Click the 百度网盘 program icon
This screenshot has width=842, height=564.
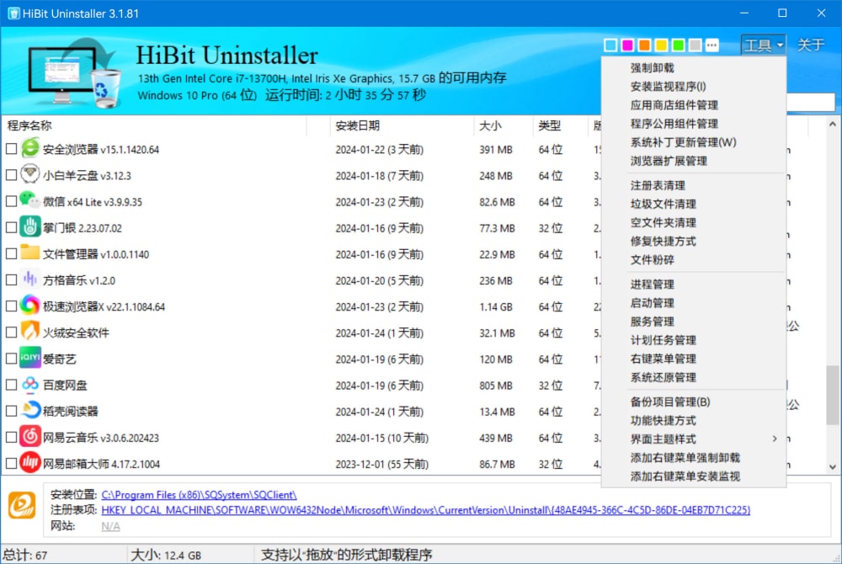[30, 384]
